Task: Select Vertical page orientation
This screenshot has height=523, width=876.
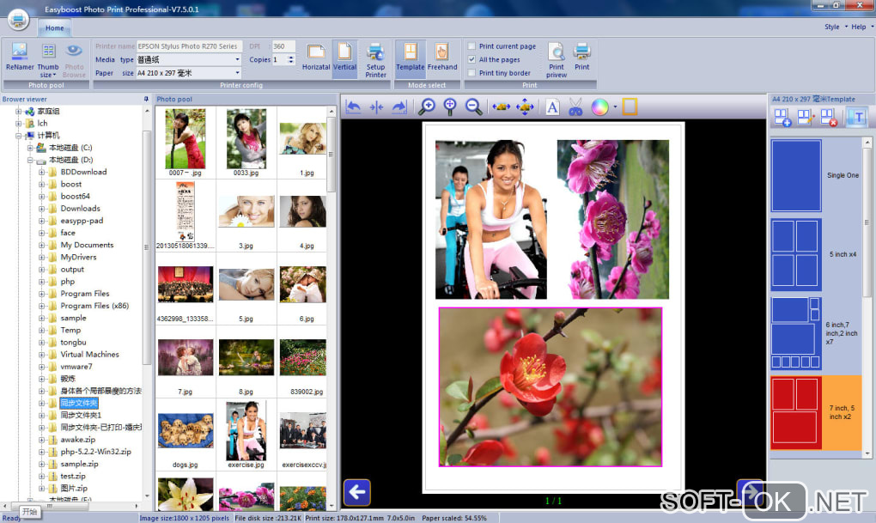Action: 344,57
